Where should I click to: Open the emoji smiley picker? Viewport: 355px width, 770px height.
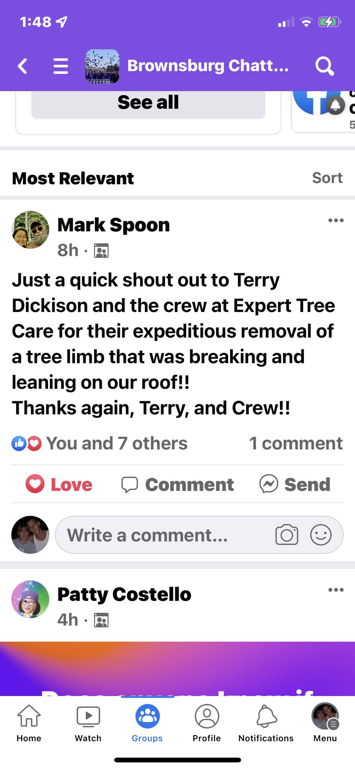pyautogui.click(x=321, y=535)
